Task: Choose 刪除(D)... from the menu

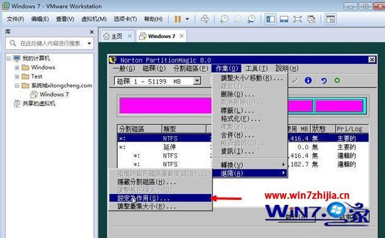Action: (250, 94)
